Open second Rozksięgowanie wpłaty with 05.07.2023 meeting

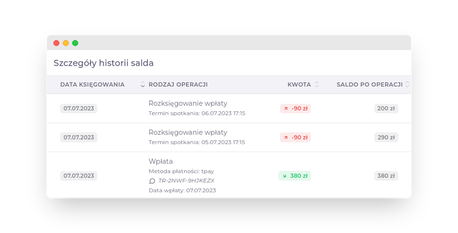188,132
